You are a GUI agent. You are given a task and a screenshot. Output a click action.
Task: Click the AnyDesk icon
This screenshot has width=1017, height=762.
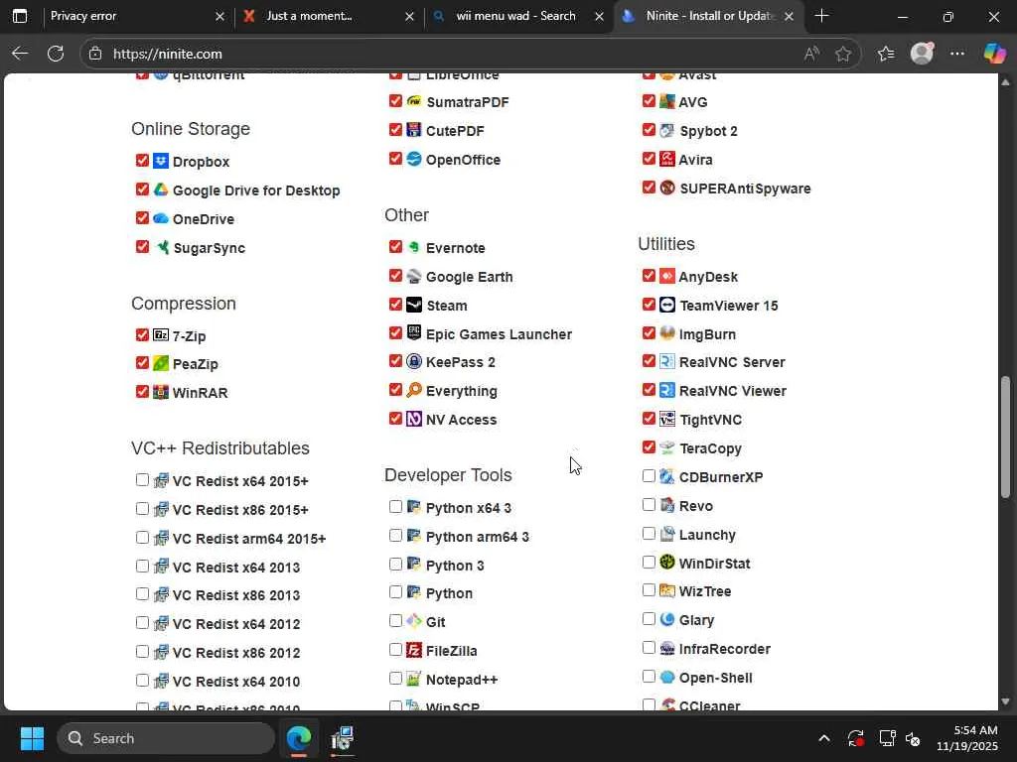(666, 276)
